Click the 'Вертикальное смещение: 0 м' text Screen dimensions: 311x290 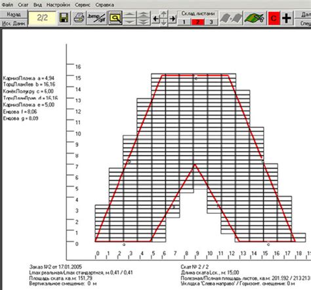pyautogui.click(x=63, y=283)
